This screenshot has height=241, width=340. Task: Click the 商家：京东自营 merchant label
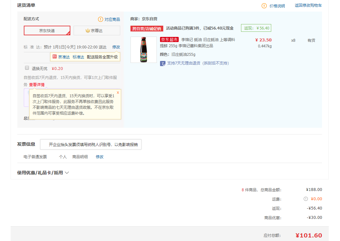click(x=144, y=19)
